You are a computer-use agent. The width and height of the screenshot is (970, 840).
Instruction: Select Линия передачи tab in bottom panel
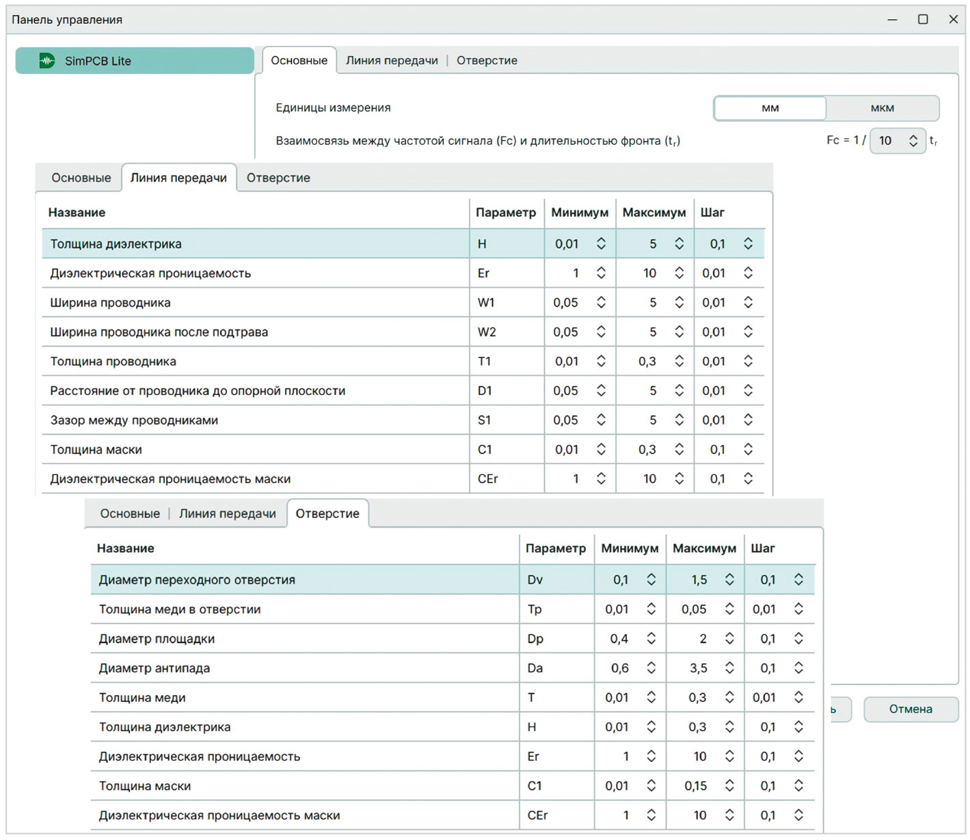coord(228,513)
